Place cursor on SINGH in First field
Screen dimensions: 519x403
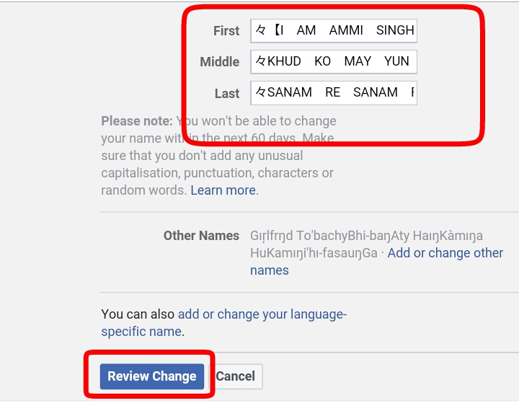(x=395, y=30)
